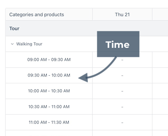Screen dimensions: 168x136
Task: Collapse the Walking Tour chevron
Action: point(12,44)
